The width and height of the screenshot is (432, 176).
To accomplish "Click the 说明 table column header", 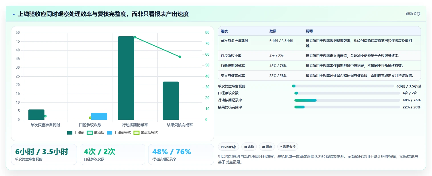I will point(309,31).
